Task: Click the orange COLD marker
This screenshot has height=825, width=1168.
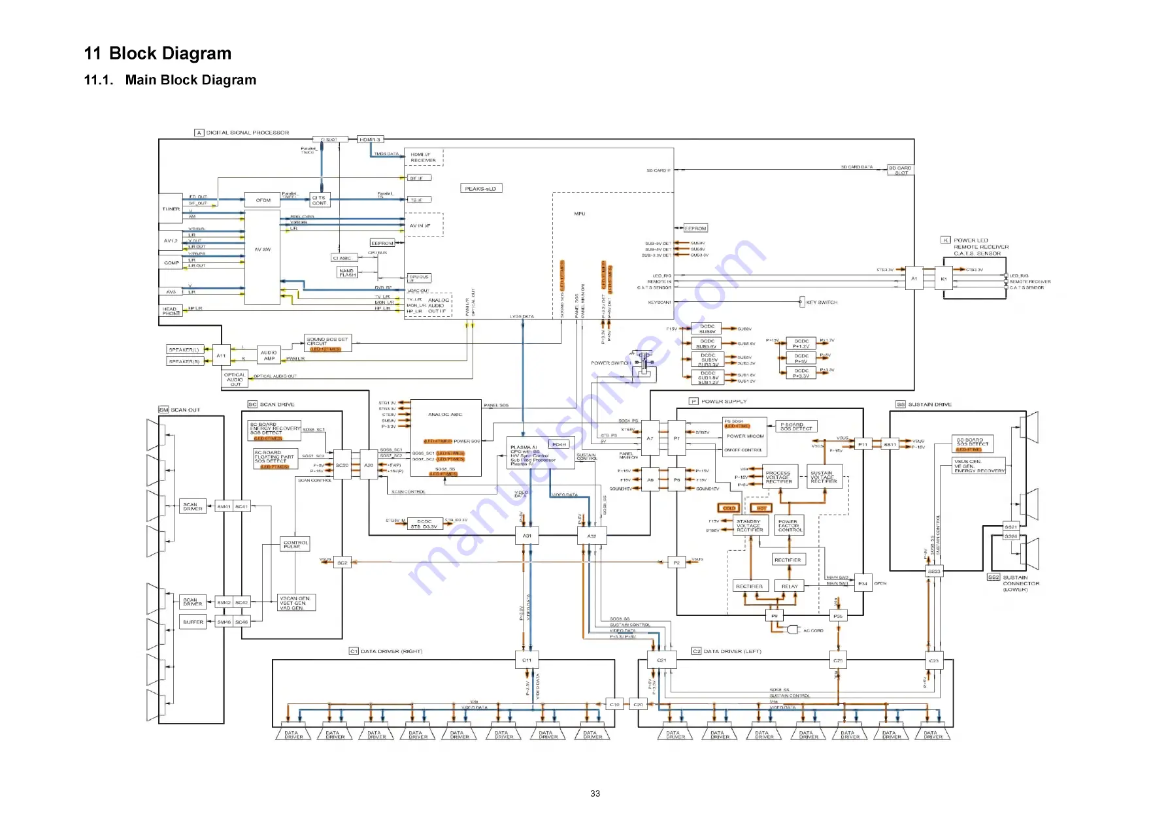Action: (x=729, y=508)
